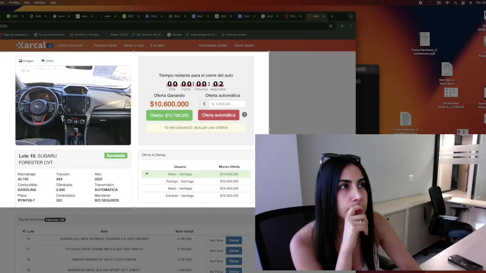Switch to the chat browser tab

223,16
